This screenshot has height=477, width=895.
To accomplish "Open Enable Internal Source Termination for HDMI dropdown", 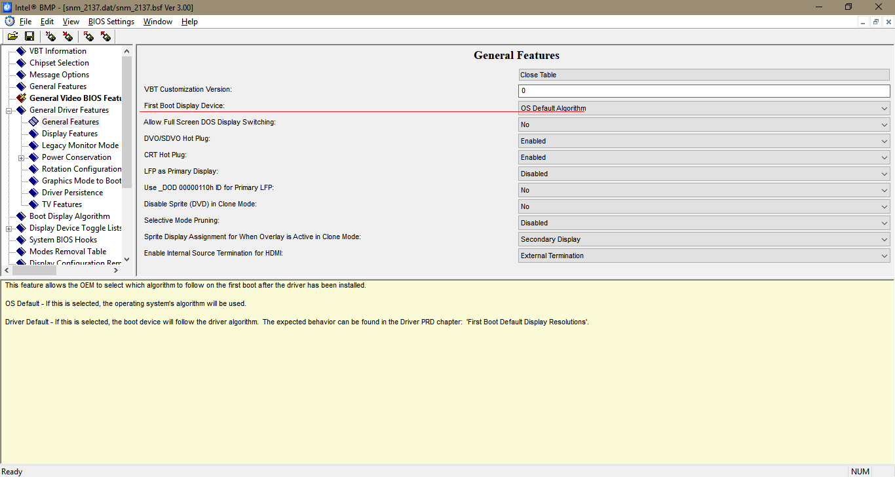I will (x=704, y=256).
